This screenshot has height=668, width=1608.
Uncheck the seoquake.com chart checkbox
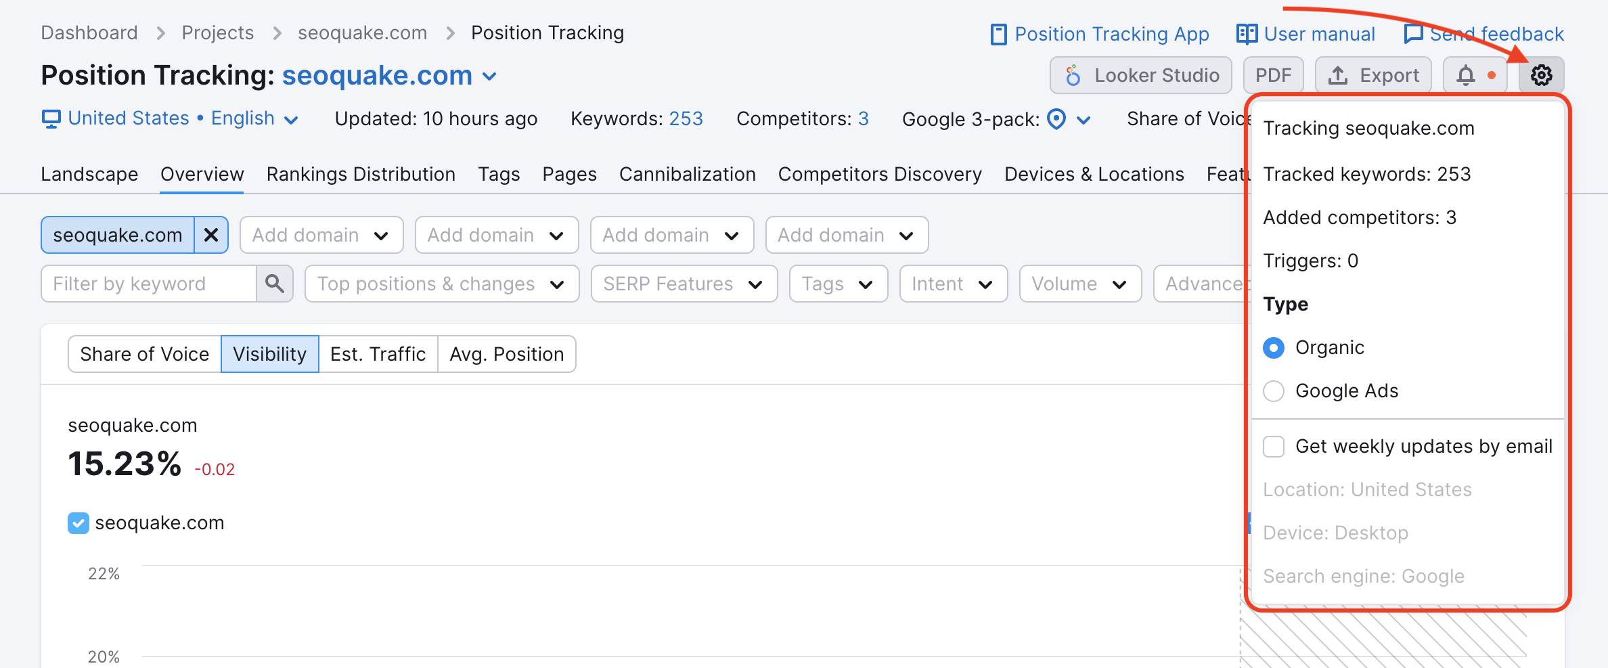[x=79, y=523]
